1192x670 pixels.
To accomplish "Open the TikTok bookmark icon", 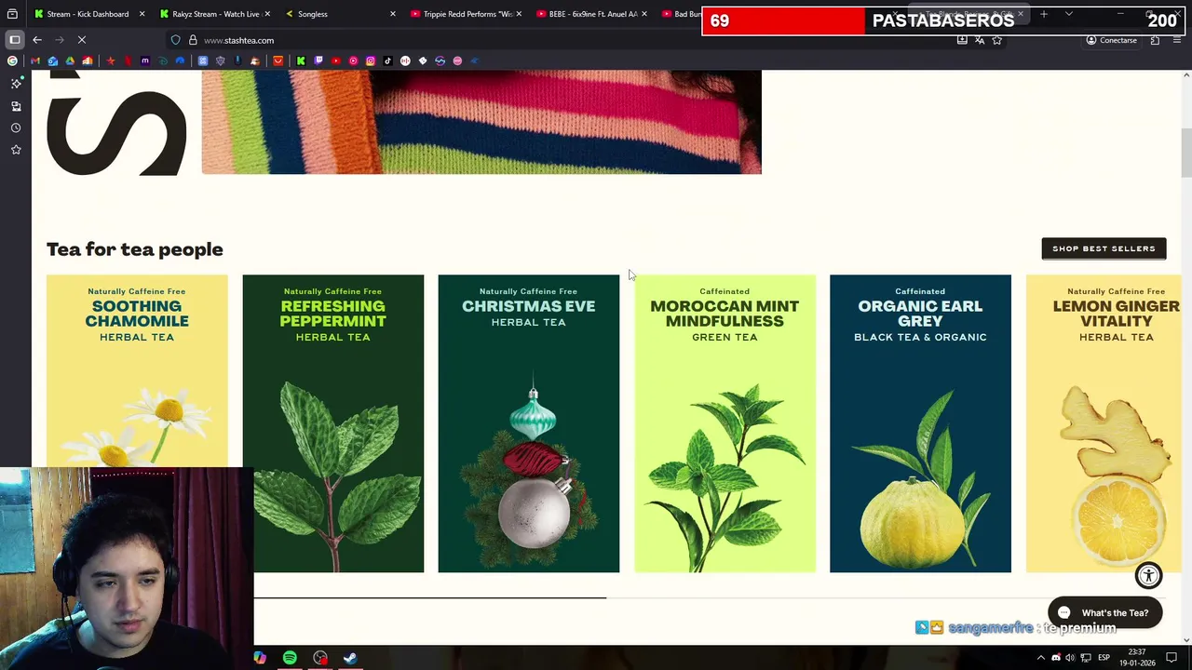I will coord(388,60).
